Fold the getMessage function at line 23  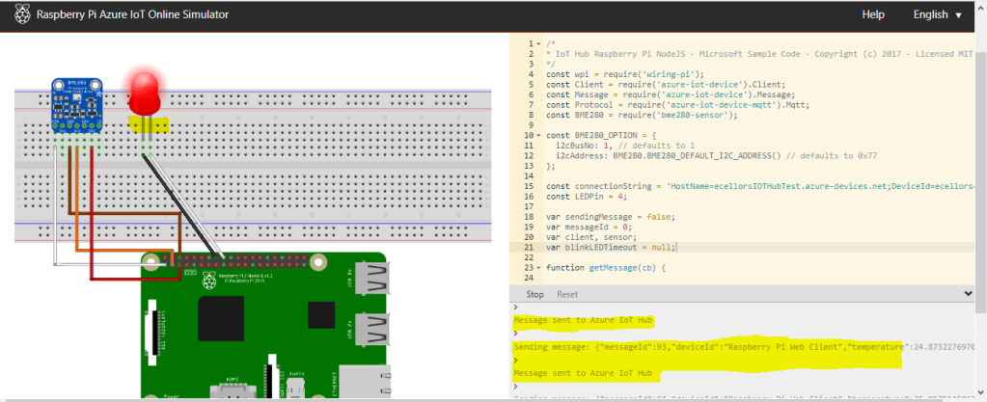click(537, 267)
